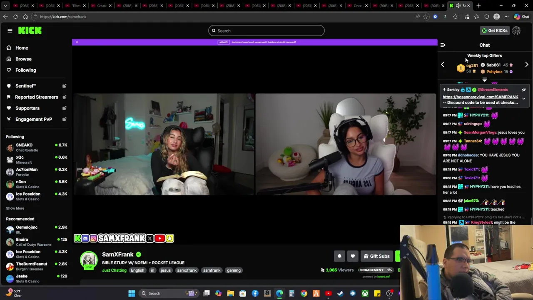Viewport: 533px width, 300px height.
Task: Click the Discord icon in stream socials
Action: 85,238
